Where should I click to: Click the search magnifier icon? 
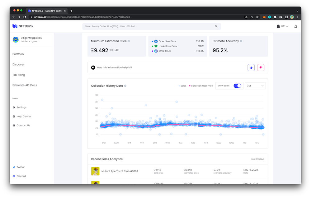click(x=216, y=26)
